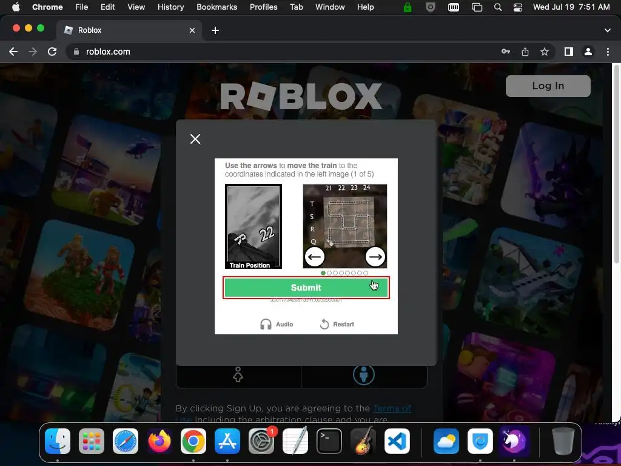Open the File menu
The height and width of the screenshot is (466, 621).
[82, 7]
